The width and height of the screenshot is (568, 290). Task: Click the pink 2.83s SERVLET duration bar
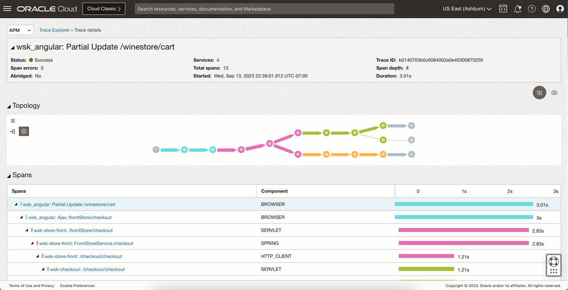464,230
